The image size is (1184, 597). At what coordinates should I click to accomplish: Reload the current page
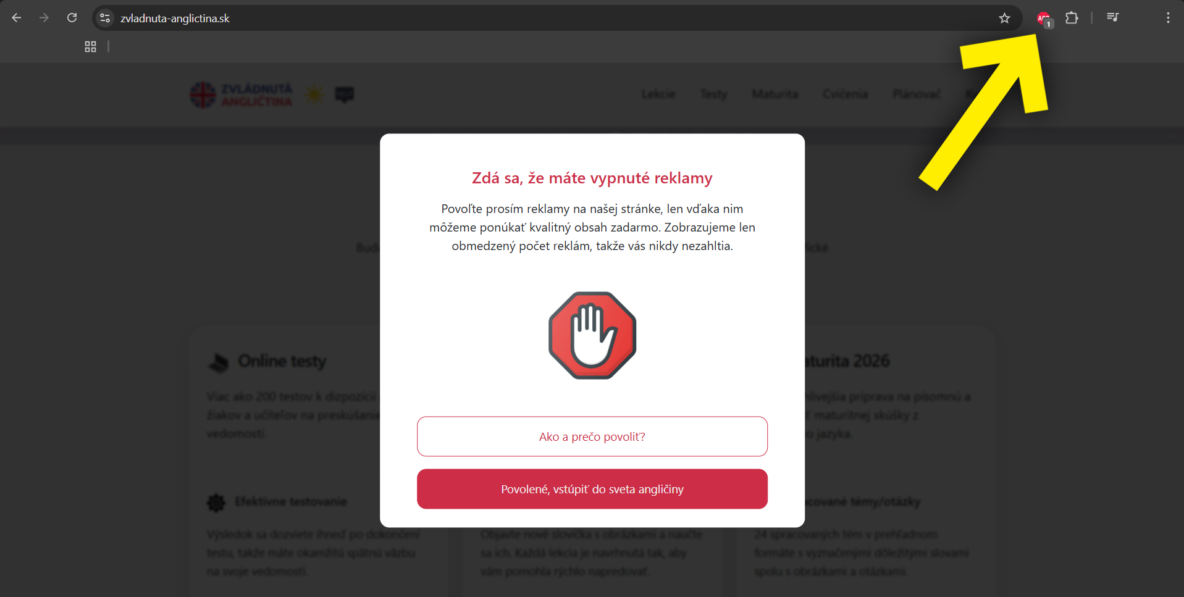click(x=72, y=18)
